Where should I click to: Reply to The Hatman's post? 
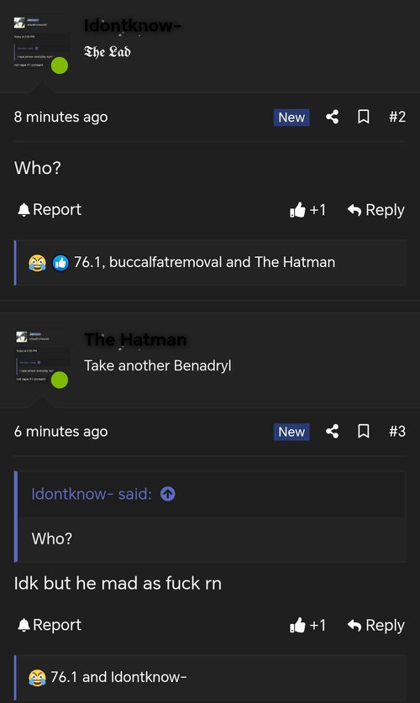tap(376, 625)
